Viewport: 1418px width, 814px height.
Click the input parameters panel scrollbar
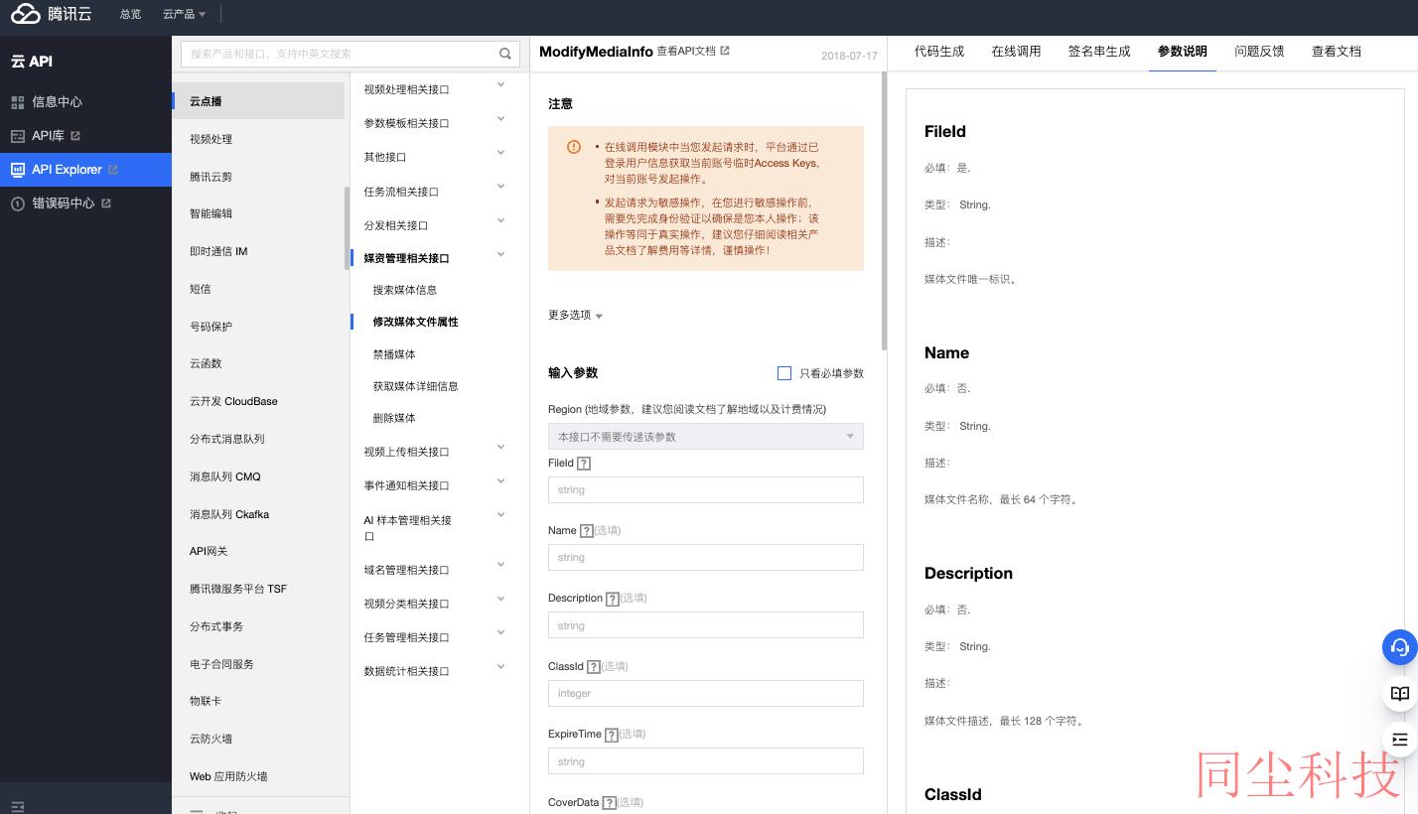point(884,210)
